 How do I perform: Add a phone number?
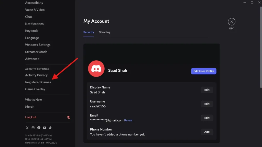pyautogui.click(x=207, y=132)
